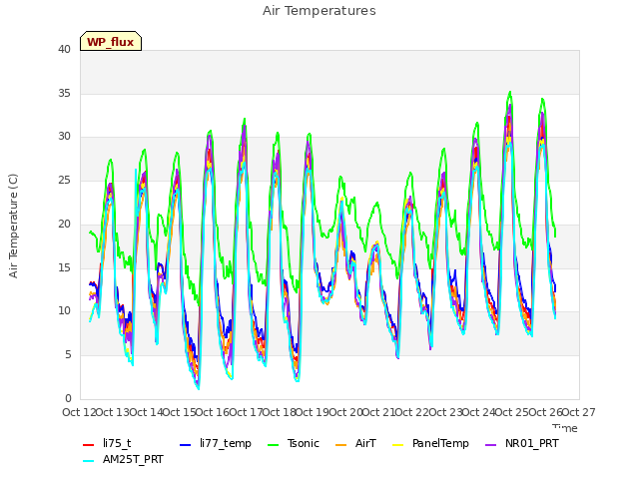Click the blue li77_temp legend swatch
The height and width of the screenshot is (479, 639).
[x=186, y=444]
